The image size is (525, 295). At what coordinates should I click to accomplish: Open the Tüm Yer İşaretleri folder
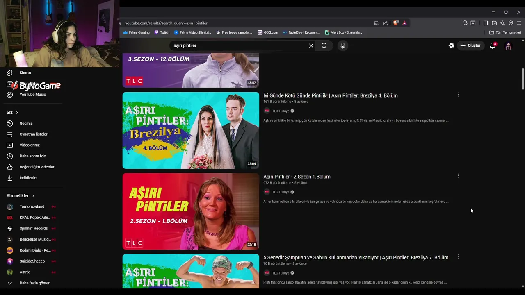[505, 32]
